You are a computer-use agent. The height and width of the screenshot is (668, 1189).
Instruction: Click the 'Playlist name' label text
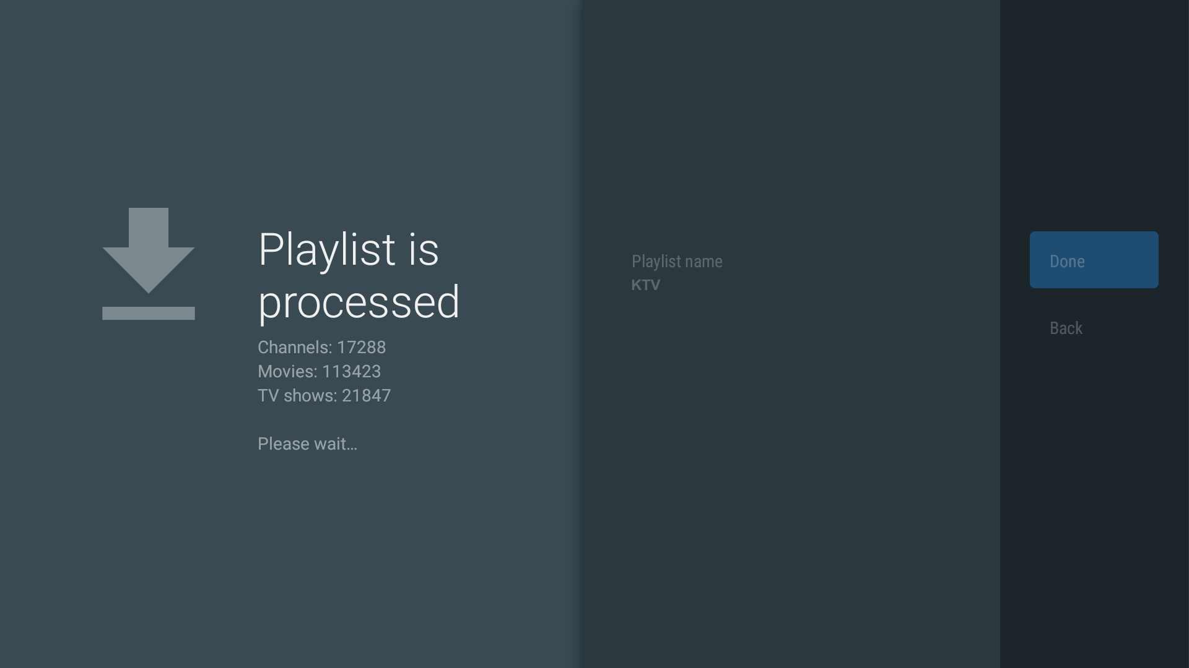(x=677, y=261)
